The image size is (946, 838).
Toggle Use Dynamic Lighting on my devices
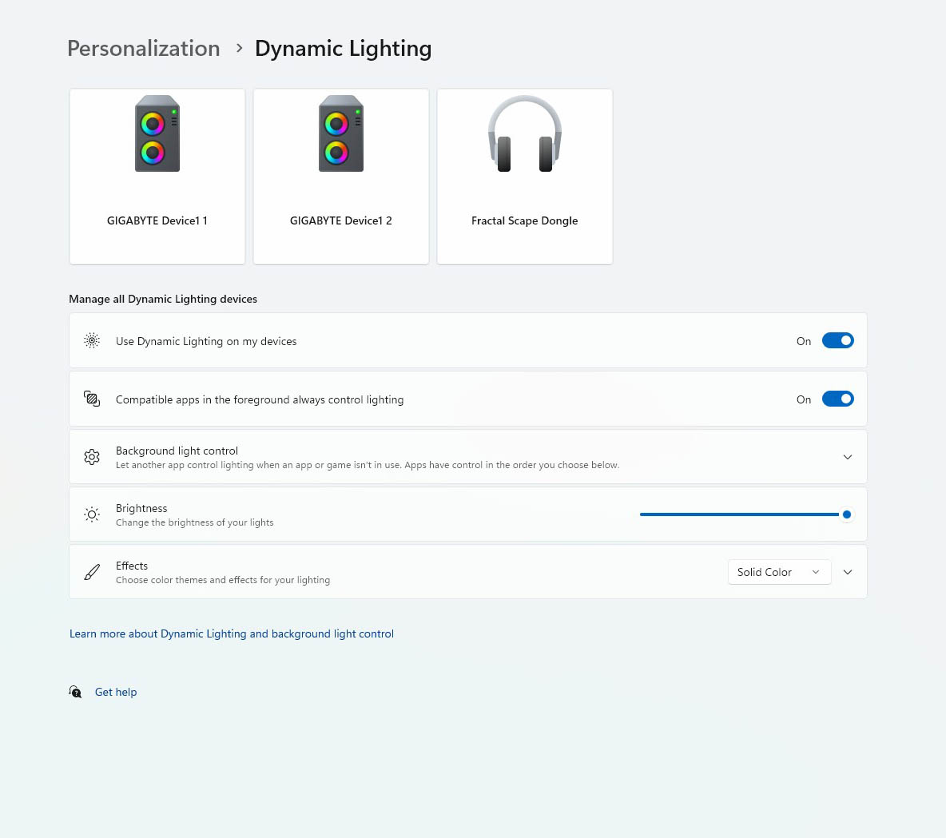click(x=838, y=341)
